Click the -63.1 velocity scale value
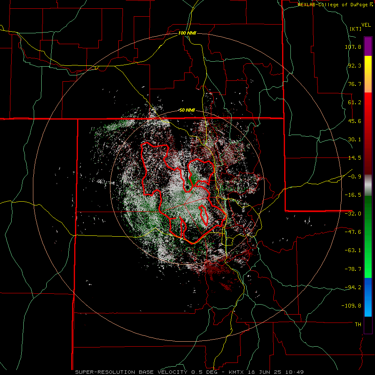Image resolution: width=375 pixels, height=375 pixels. pyautogui.click(x=353, y=250)
